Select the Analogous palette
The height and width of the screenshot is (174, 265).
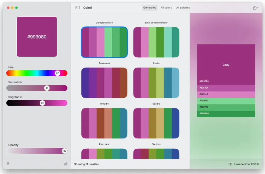pos(104,83)
